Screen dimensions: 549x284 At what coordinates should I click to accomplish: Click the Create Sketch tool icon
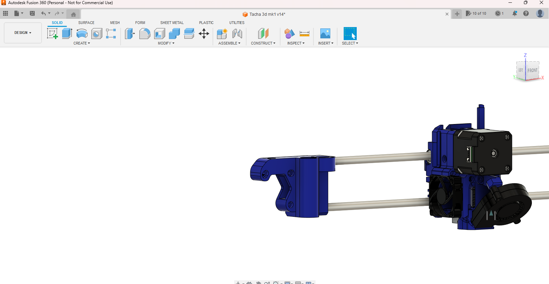52,34
